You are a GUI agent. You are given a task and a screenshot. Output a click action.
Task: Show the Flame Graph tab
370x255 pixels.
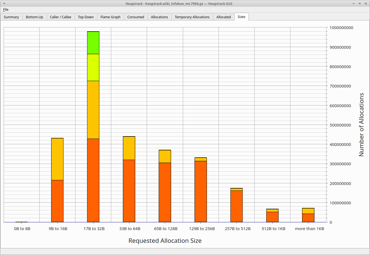point(110,17)
